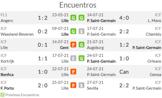The height and width of the screenshot is (98, 162).
Task: Click orange P badge for Lille-Gent loss
Action: [73, 45]
